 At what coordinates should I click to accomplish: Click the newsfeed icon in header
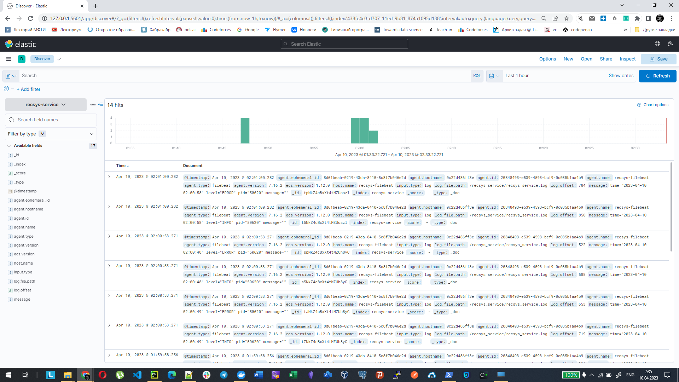click(x=670, y=44)
